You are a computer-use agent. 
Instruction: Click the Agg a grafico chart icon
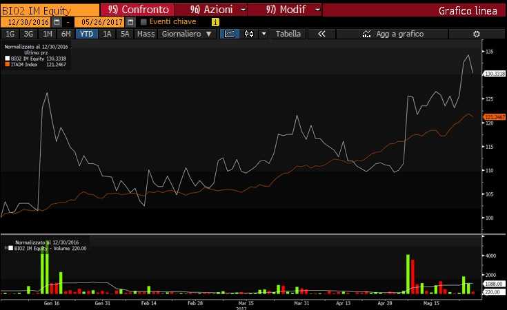(x=366, y=34)
